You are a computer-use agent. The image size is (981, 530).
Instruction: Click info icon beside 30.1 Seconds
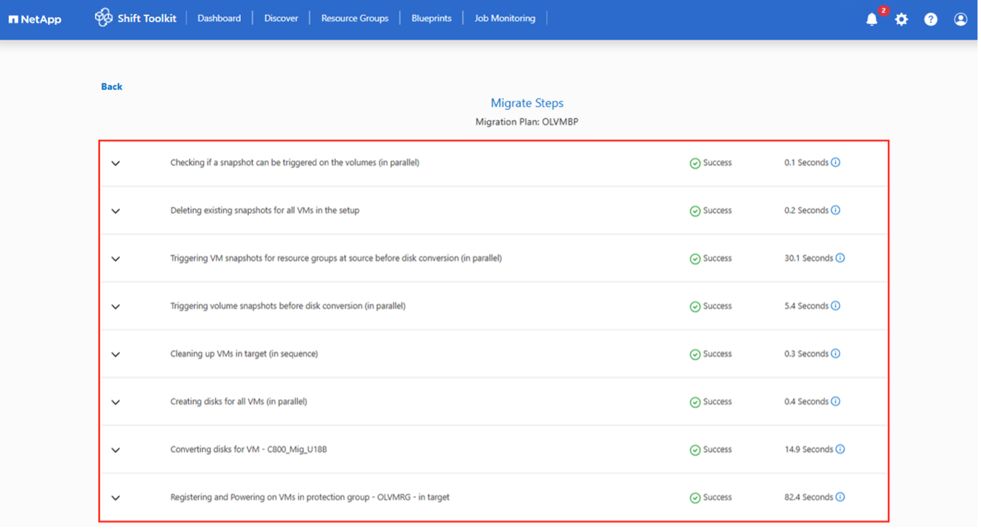coord(840,258)
